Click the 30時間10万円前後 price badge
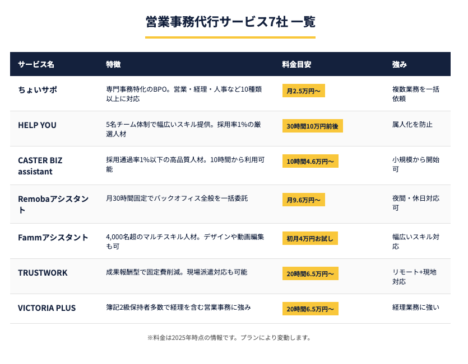 (312, 126)
